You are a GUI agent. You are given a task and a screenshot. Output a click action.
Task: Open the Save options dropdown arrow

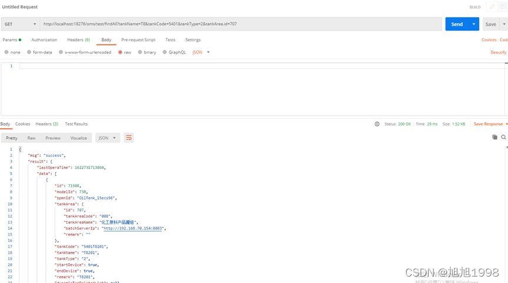504,24
